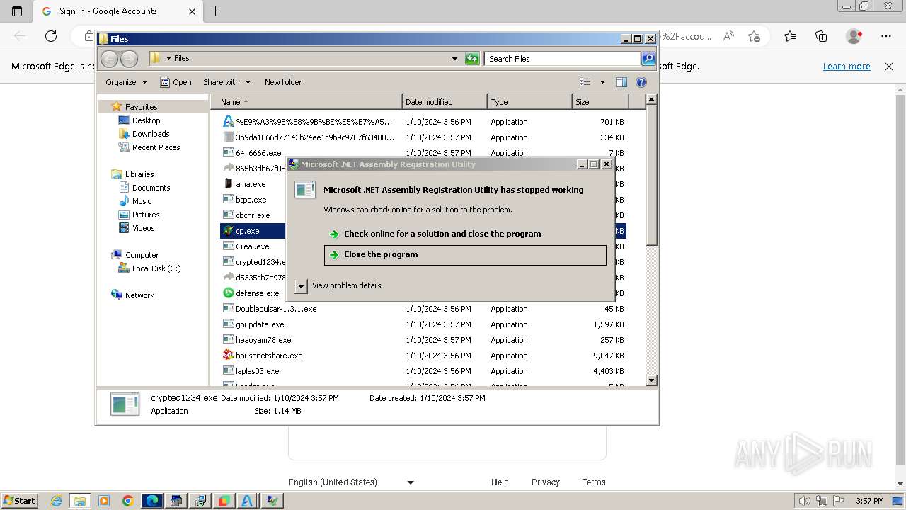Image resolution: width=906 pixels, height=510 pixels.
Task: Select file Doublepulsar-1.3.1.exe
Action: click(x=276, y=309)
